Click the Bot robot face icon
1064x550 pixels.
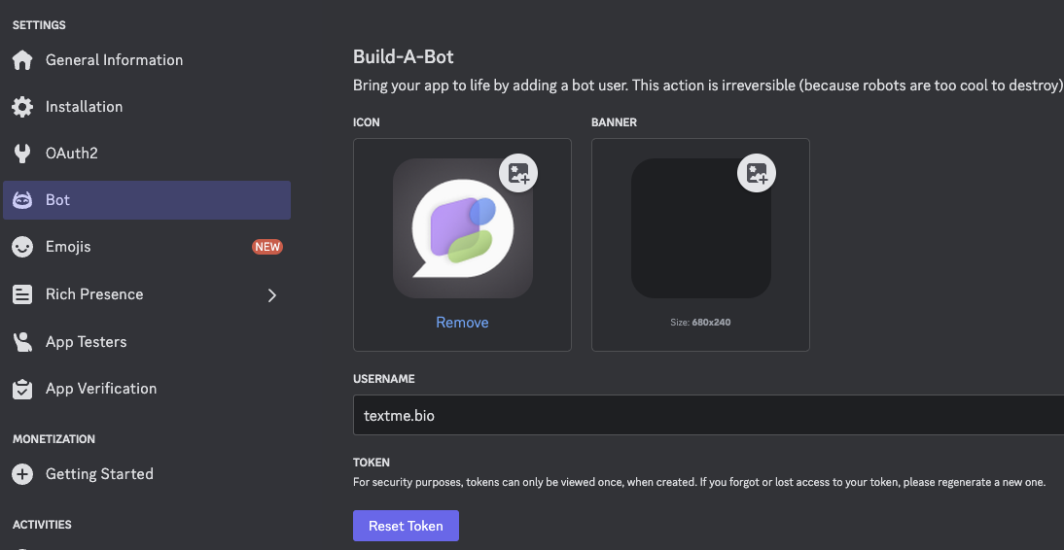22,200
